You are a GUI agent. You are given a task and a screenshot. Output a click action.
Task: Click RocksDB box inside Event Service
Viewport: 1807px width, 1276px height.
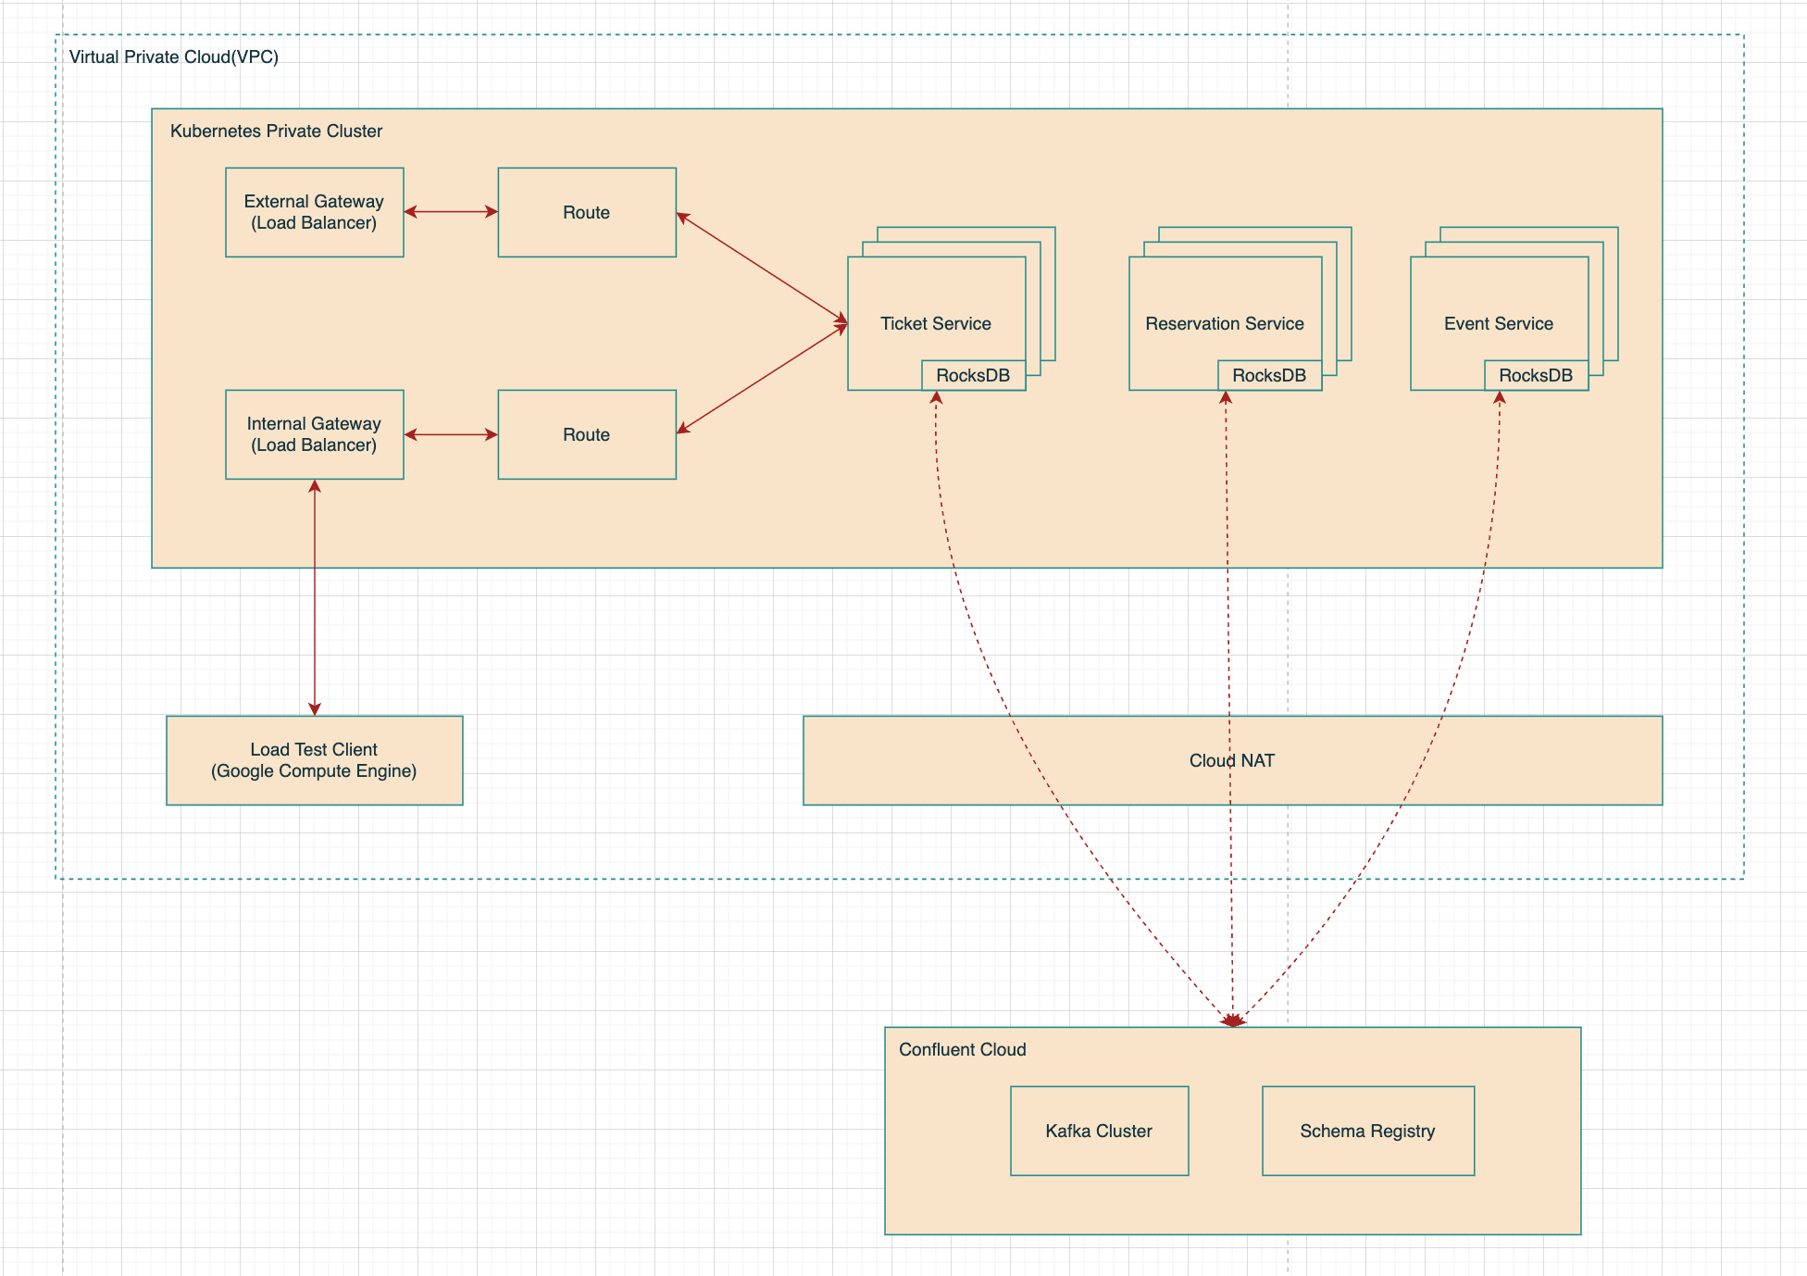pyautogui.click(x=1536, y=375)
